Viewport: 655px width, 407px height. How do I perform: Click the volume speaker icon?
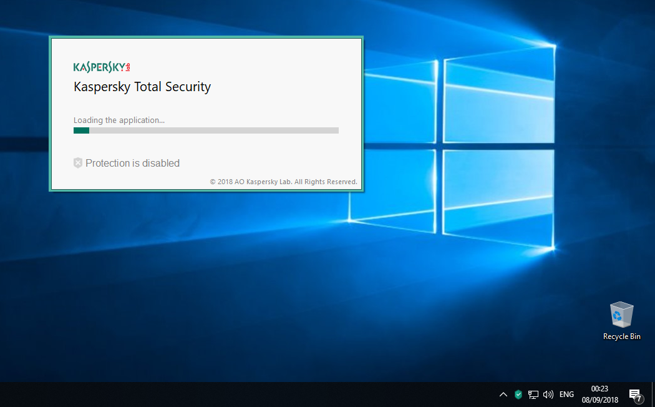tap(548, 394)
